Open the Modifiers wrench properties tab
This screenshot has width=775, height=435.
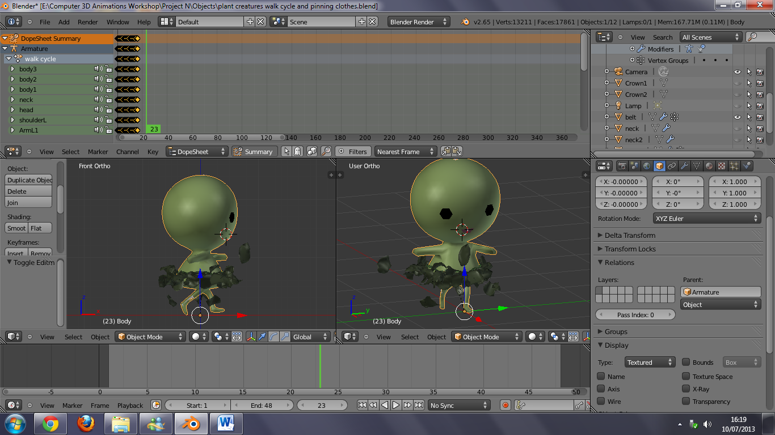pos(684,166)
